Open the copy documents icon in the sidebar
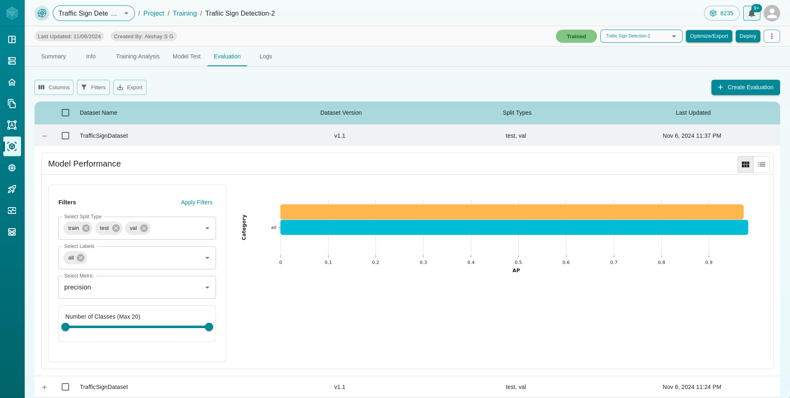The height and width of the screenshot is (398, 790). pos(12,104)
